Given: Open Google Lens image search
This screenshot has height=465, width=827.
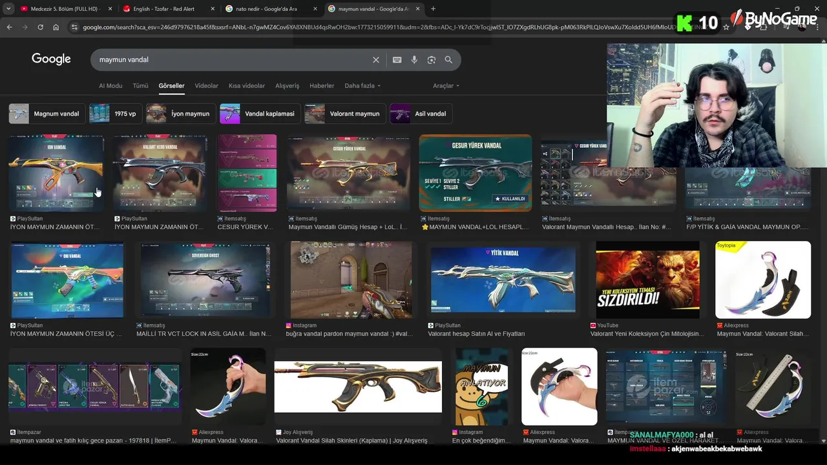Looking at the screenshot, I should pos(432,59).
